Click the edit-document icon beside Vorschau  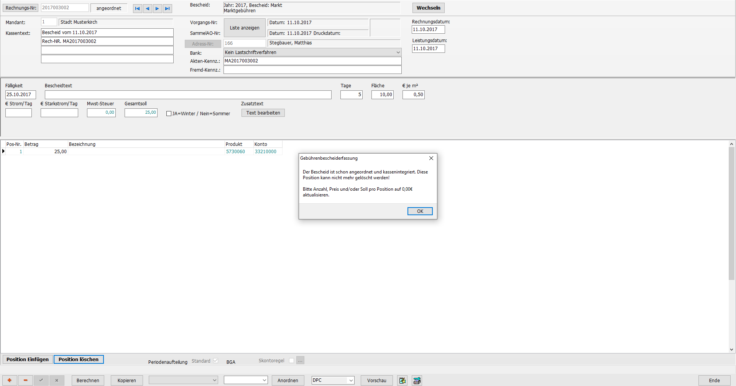point(402,380)
